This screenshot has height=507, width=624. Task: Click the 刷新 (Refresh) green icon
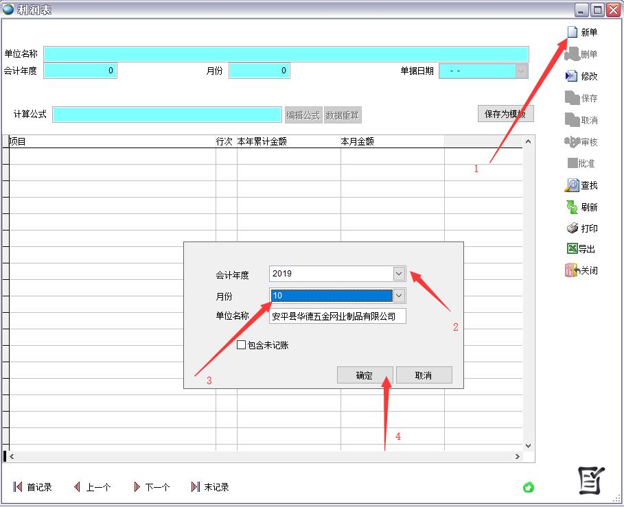point(572,207)
